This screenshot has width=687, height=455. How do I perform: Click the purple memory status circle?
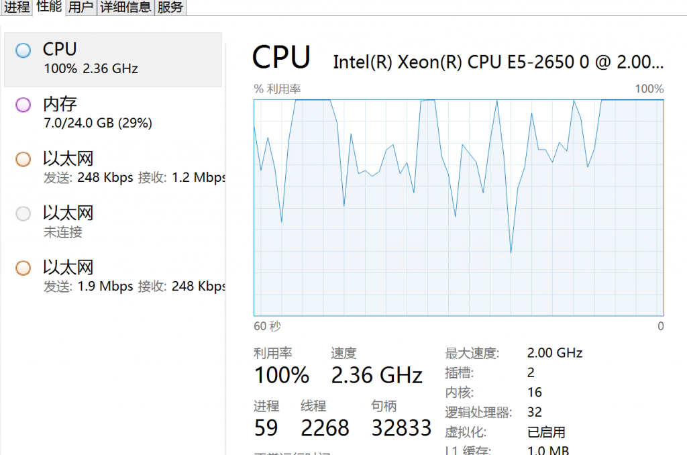pos(23,104)
